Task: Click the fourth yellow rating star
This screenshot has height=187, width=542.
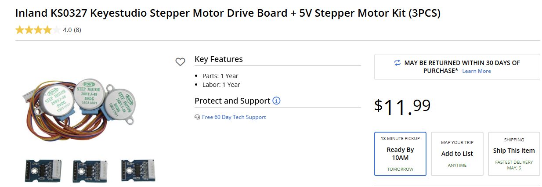Action: [47, 30]
